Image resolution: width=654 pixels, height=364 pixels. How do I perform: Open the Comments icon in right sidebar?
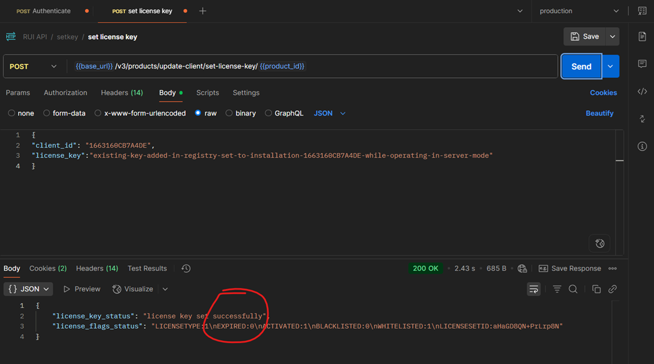[x=642, y=64]
